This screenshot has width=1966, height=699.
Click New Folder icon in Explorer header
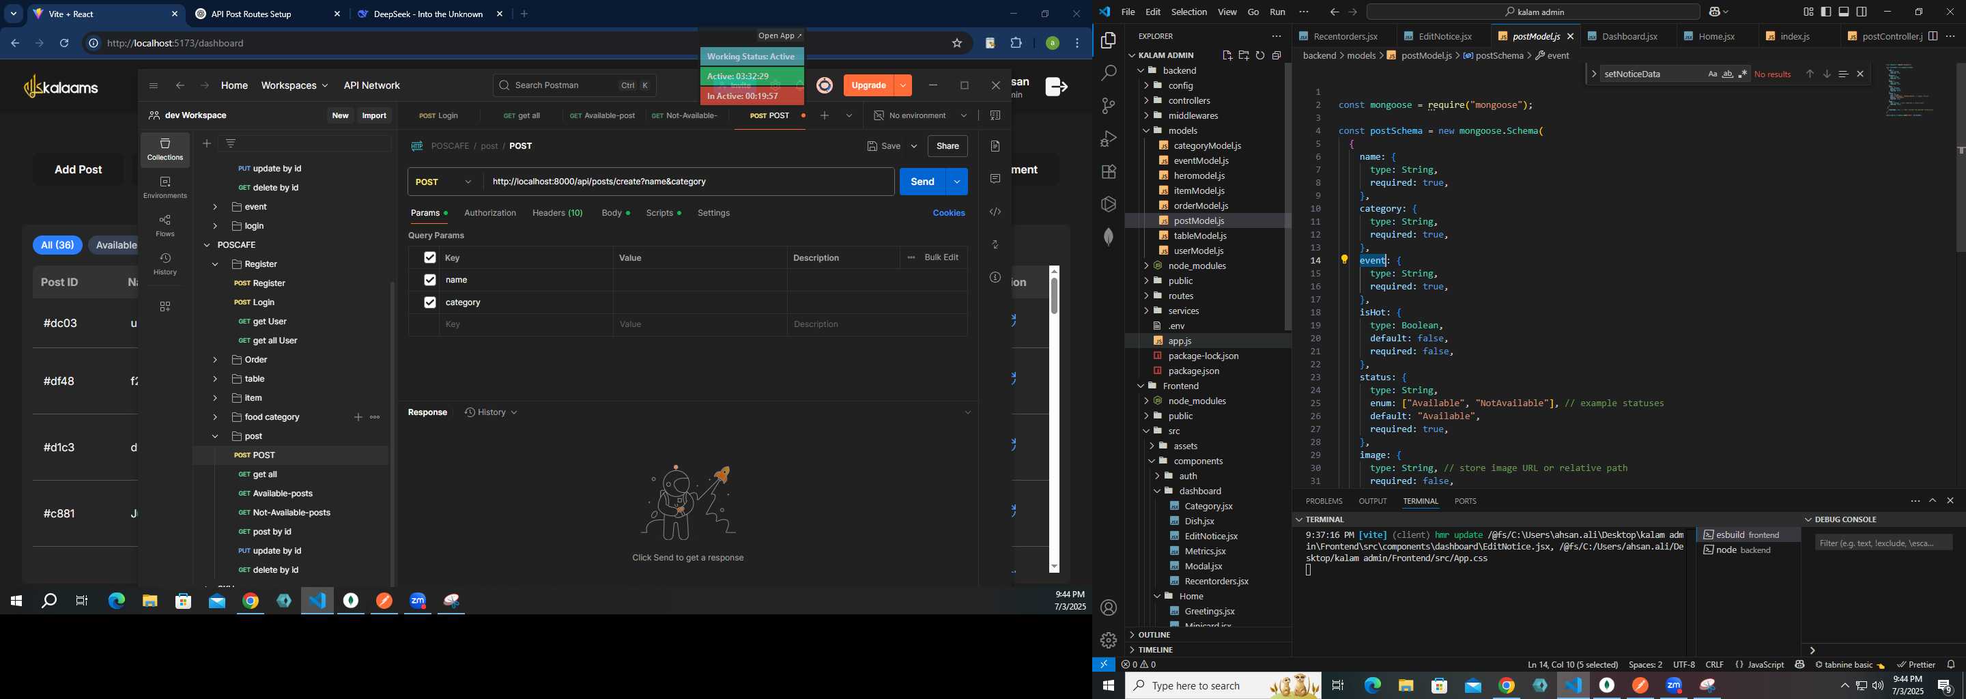point(1243,55)
